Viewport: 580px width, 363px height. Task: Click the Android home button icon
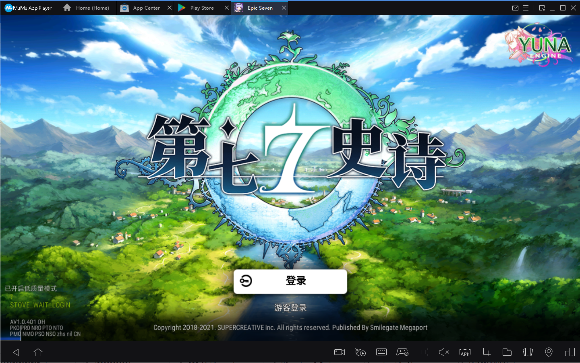pos(38,353)
